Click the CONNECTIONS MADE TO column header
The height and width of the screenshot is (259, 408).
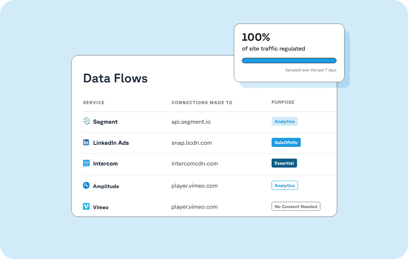coord(202,102)
